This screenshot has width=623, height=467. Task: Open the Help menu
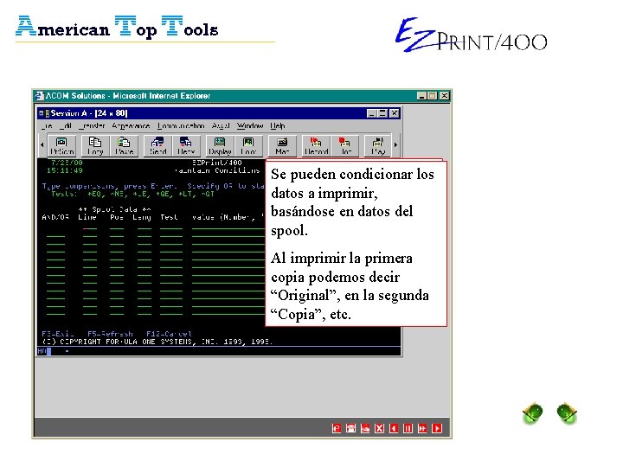278,126
